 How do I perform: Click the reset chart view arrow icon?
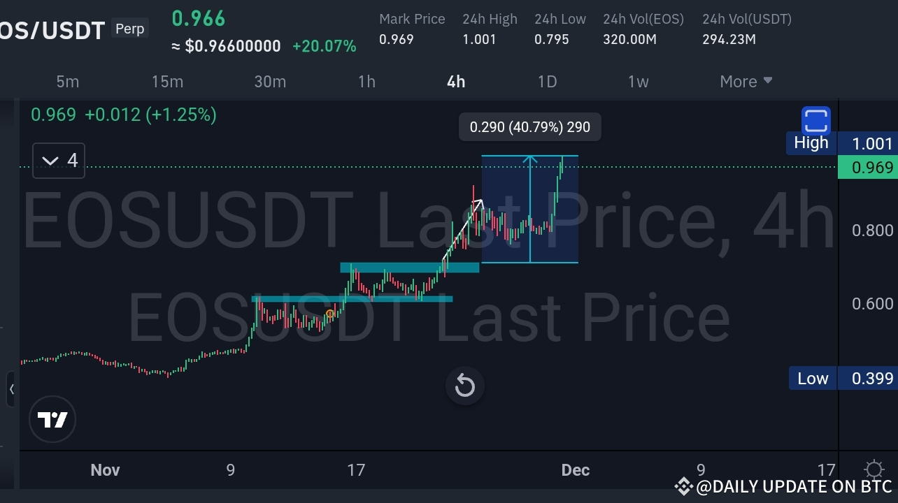[464, 386]
